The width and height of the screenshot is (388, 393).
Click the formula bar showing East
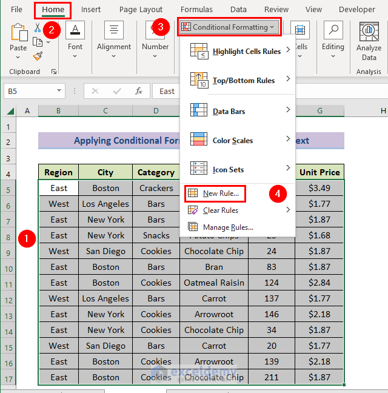click(x=167, y=91)
